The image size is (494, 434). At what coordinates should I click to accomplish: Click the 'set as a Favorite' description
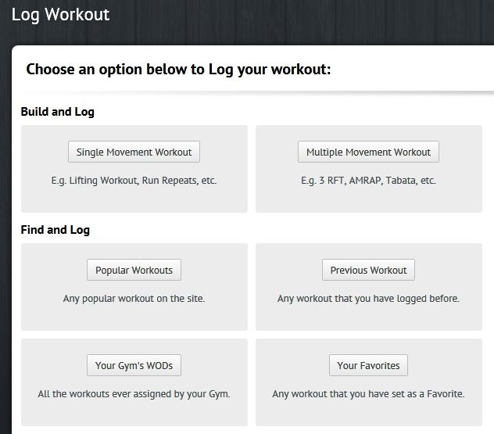click(368, 394)
